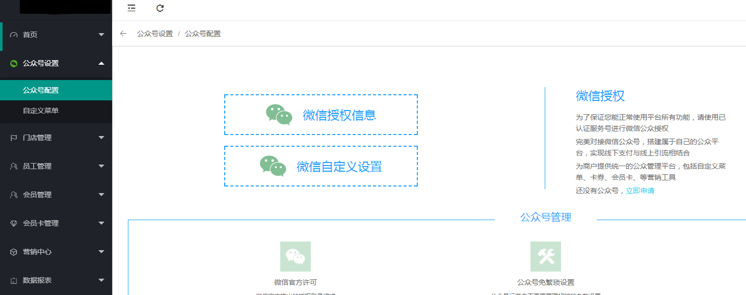The image size is (746, 295).
Task: Click 公众号设置 in the breadcrumb
Action: [x=155, y=34]
